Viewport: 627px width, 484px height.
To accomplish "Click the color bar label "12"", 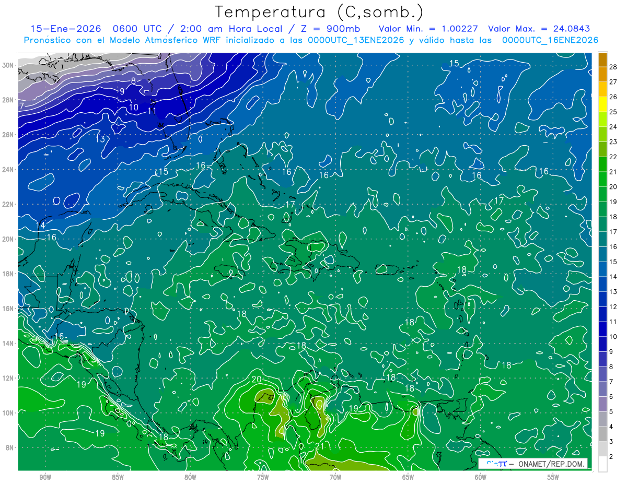I will 613,306.
